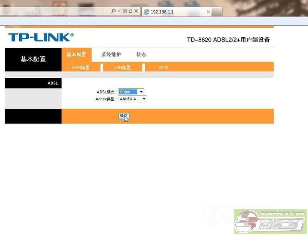Screen dimensions: 308x235
Task: Choose the ADSL sub-tab in orange bar
Action: (164, 68)
